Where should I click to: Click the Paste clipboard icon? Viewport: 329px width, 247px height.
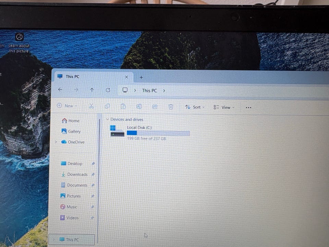[123, 106]
